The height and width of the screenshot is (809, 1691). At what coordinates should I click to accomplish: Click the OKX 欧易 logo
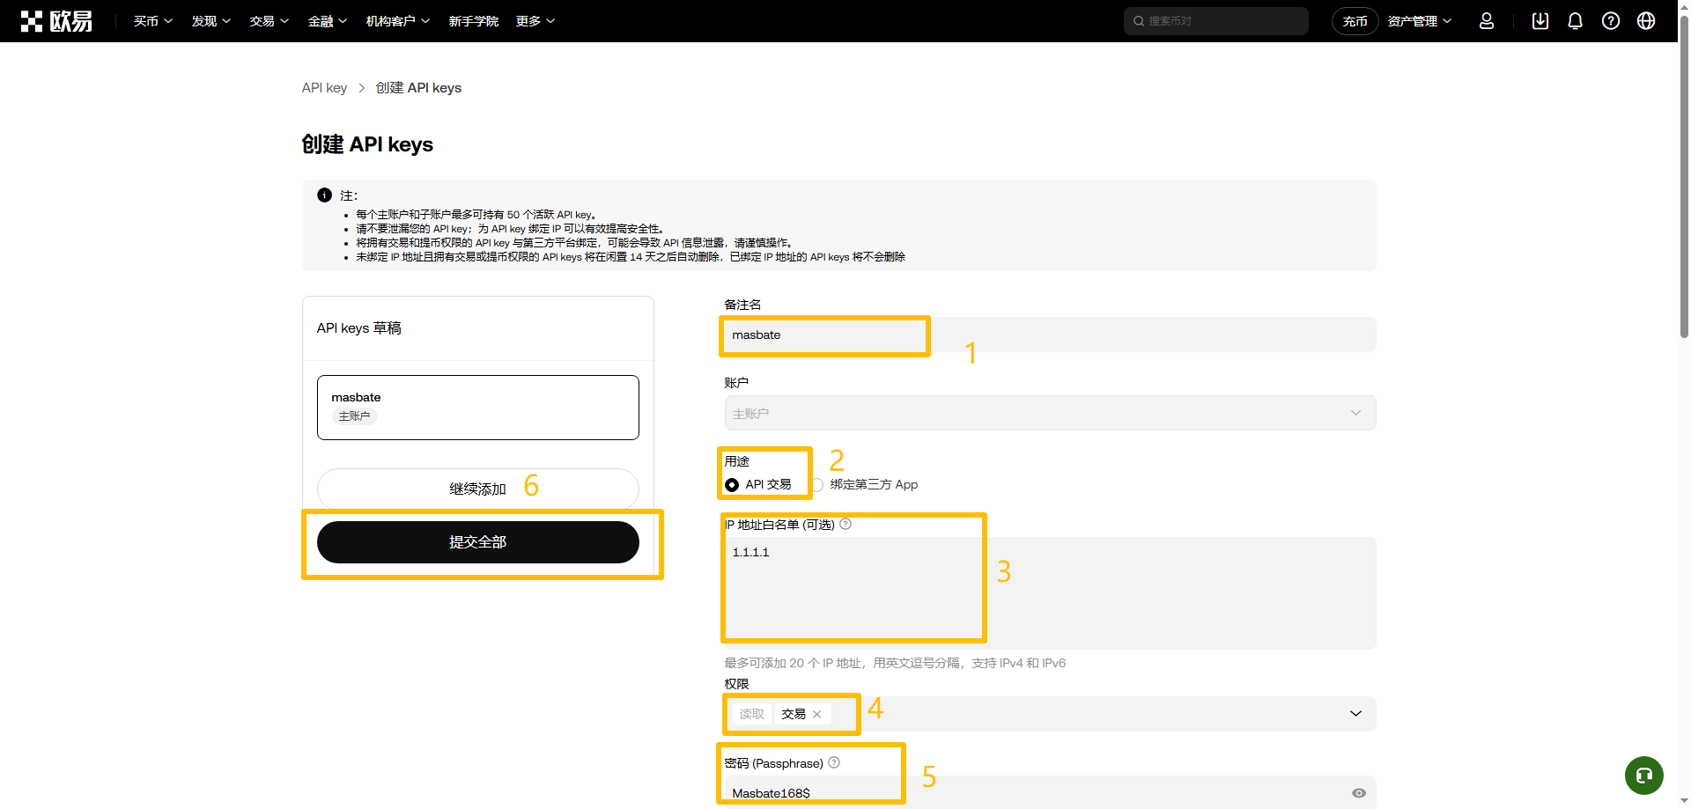tap(56, 21)
